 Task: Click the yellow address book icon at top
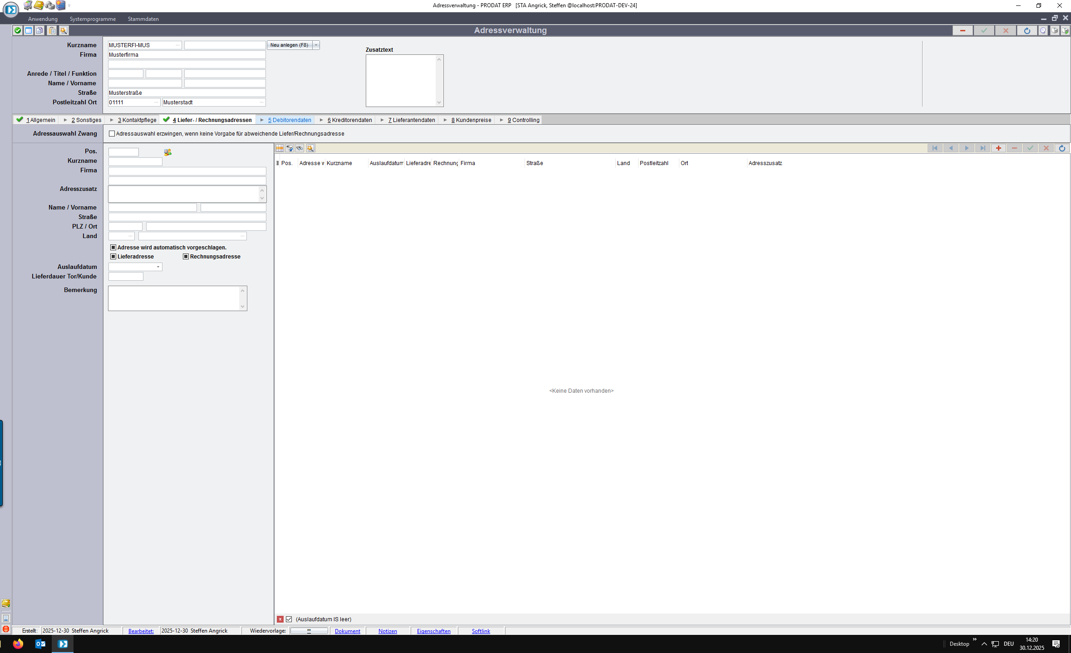39,5
